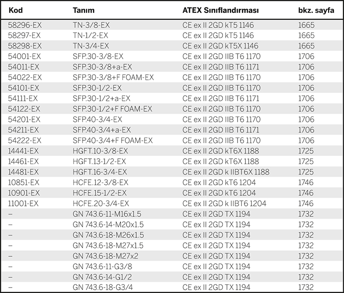Click description HCFE.20-3/4-EX

click(x=101, y=204)
